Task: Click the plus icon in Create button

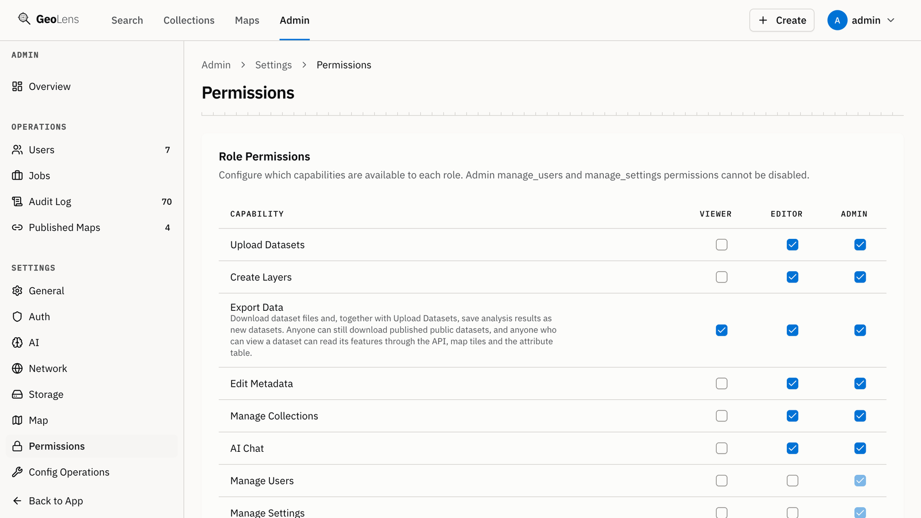Action: click(763, 20)
